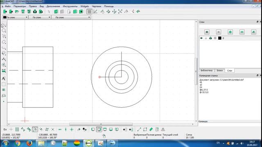Switch to the Слои tab
262x147 pixels.
230,71
